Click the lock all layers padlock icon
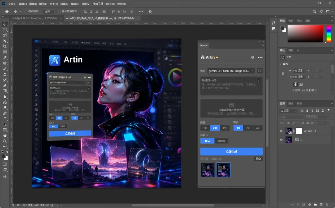 coord(307,123)
